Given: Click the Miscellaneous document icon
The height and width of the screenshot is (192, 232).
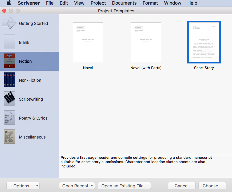Looking at the screenshot, I should (9, 137).
